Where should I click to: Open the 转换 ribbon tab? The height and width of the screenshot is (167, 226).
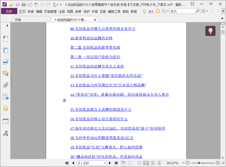31,12
